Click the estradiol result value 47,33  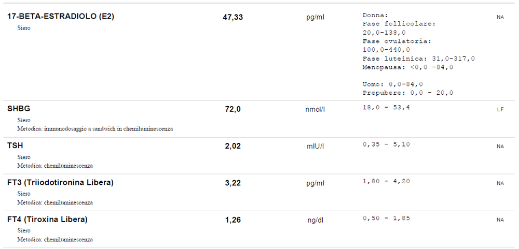pyautogui.click(x=233, y=17)
